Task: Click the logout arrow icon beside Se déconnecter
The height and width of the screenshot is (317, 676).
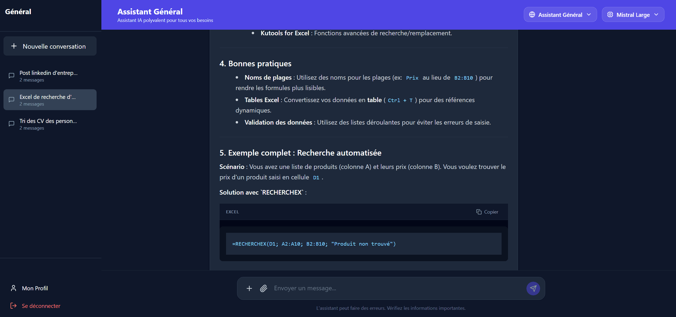Action: [13, 306]
